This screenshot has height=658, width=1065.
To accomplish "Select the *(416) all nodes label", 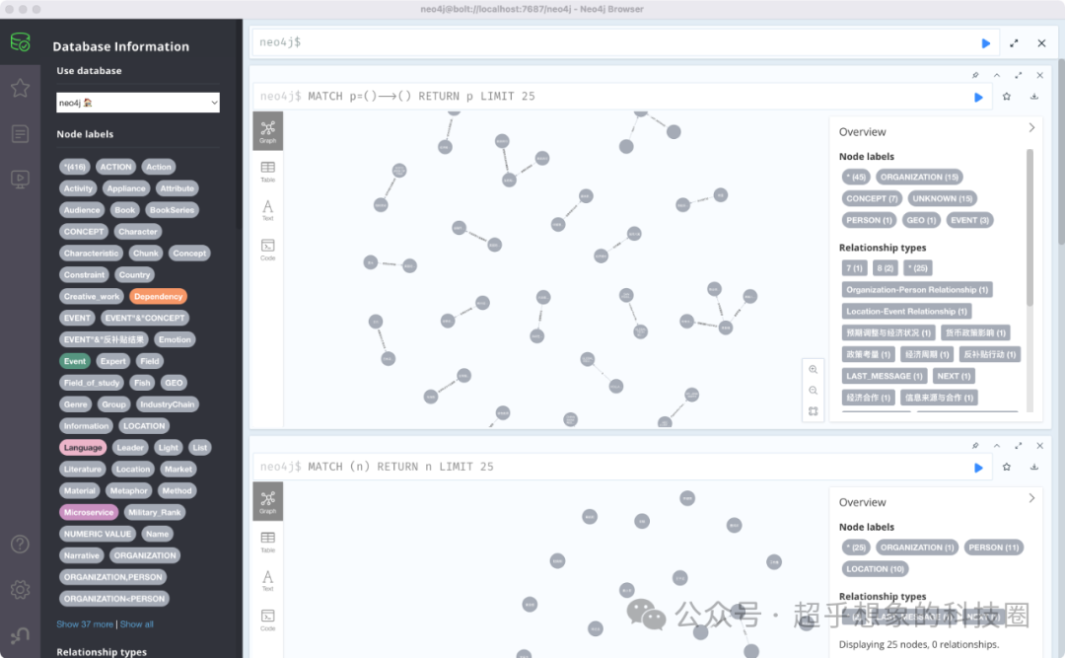I will coord(75,167).
